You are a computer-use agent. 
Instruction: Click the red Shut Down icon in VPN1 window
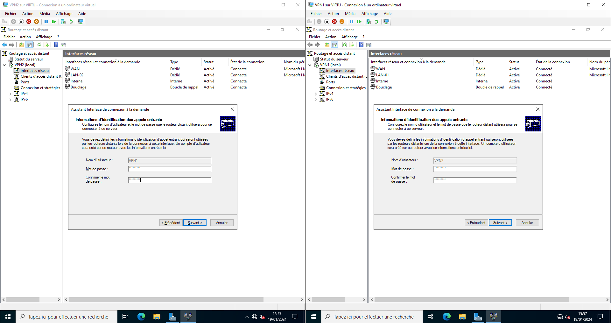tap(334, 22)
